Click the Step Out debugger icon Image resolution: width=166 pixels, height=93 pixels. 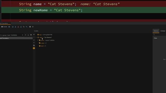(21, 27)
